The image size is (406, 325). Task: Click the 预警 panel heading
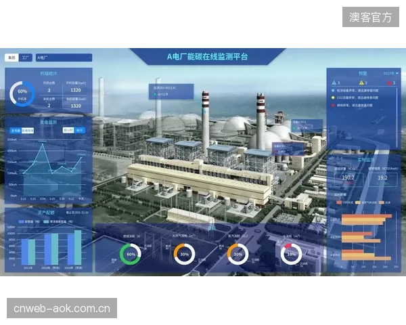click(x=363, y=74)
